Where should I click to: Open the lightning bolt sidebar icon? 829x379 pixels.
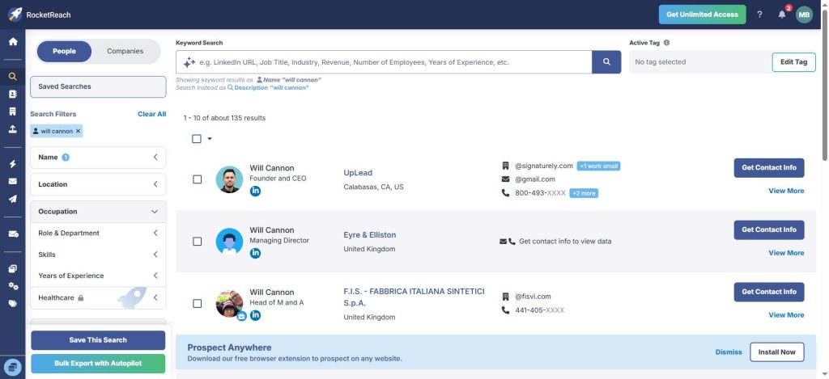click(13, 164)
